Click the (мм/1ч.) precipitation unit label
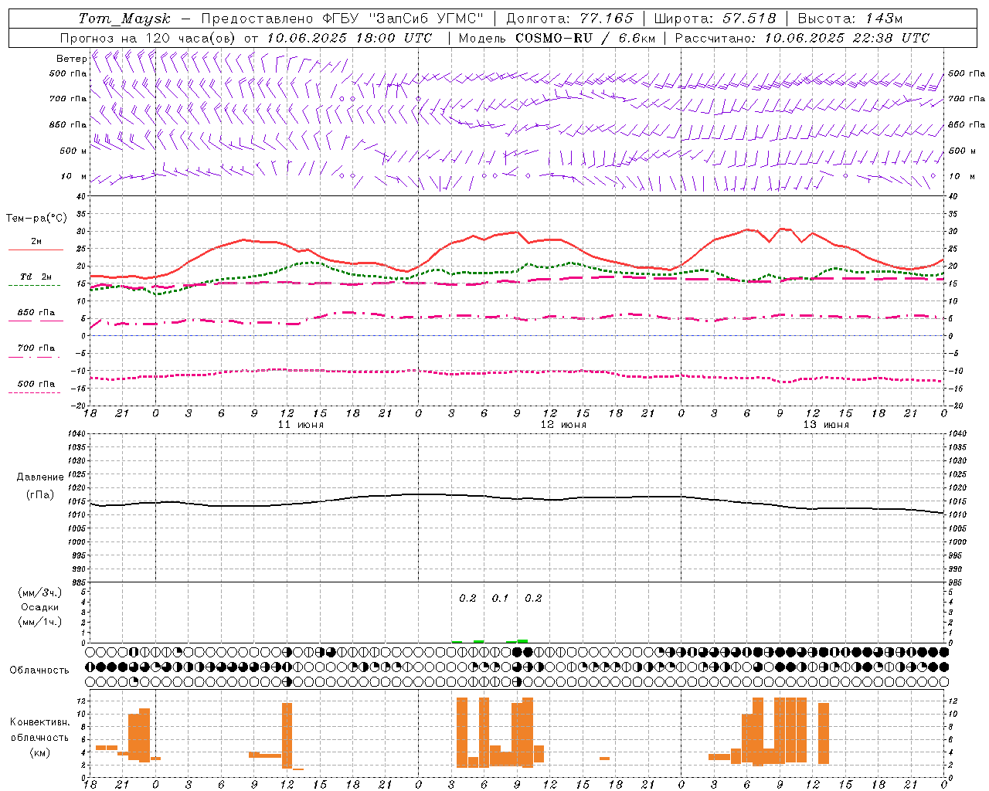 pos(40,622)
